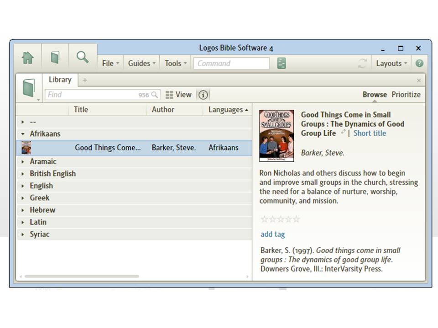Open the Help question mark icon

(419, 63)
